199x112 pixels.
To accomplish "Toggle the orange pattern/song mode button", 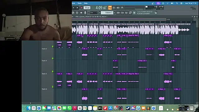I will click(x=110, y=8).
